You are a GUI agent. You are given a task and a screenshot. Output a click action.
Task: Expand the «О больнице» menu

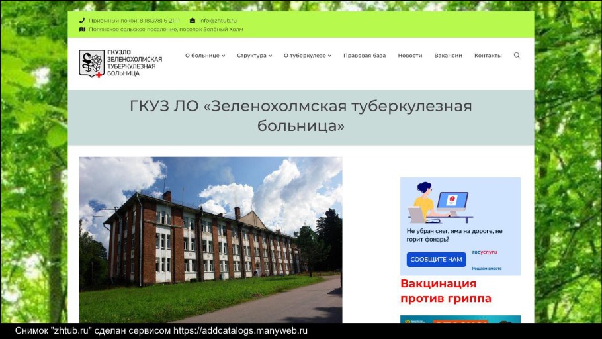point(205,56)
